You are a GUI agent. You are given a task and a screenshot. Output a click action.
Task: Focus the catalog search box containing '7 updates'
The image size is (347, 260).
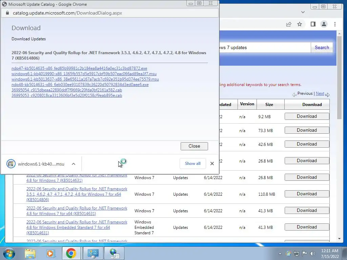click(x=265, y=47)
